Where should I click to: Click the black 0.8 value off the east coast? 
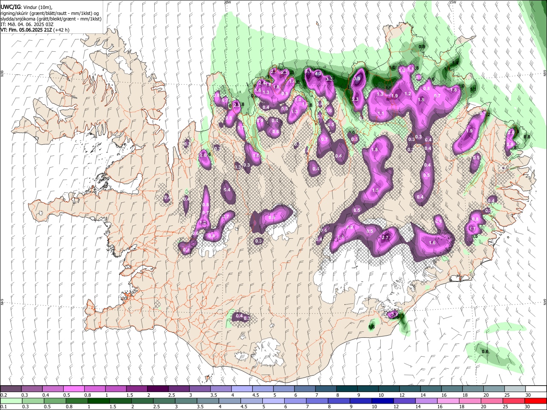[x=527, y=137]
